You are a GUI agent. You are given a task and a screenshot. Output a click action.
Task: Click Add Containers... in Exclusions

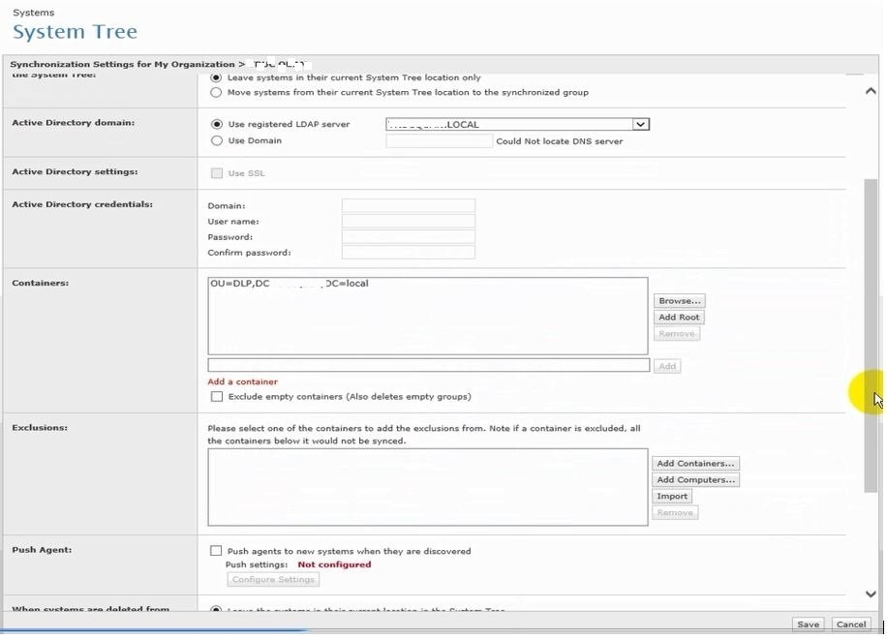(695, 464)
